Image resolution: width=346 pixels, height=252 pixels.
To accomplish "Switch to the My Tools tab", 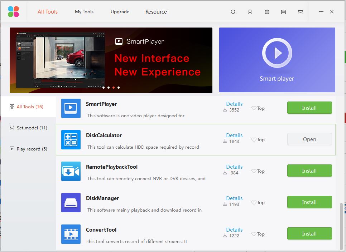I will [x=84, y=12].
